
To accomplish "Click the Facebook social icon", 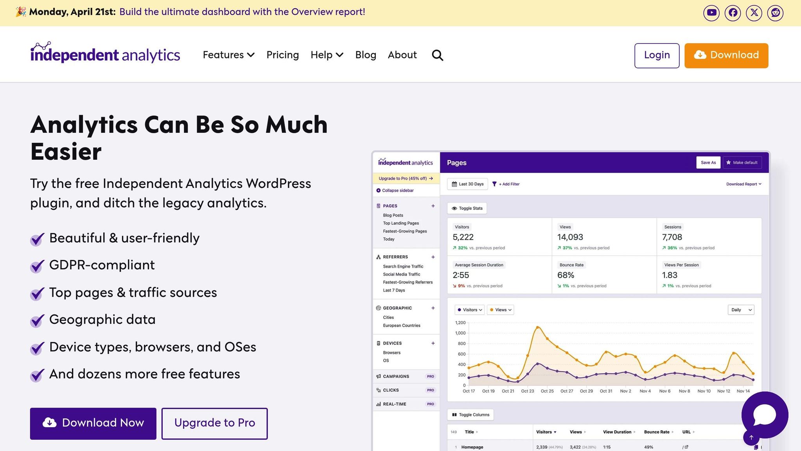I will pyautogui.click(x=733, y=13).
